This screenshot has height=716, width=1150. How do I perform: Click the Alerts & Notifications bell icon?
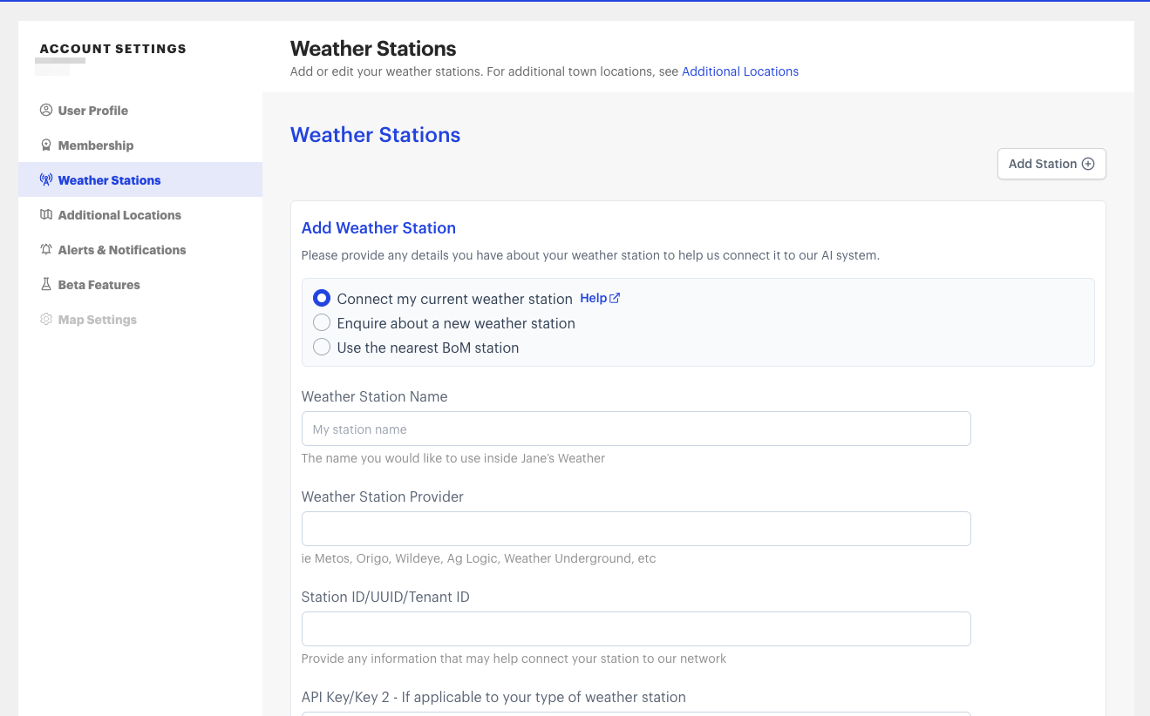[x=46, y=250]
